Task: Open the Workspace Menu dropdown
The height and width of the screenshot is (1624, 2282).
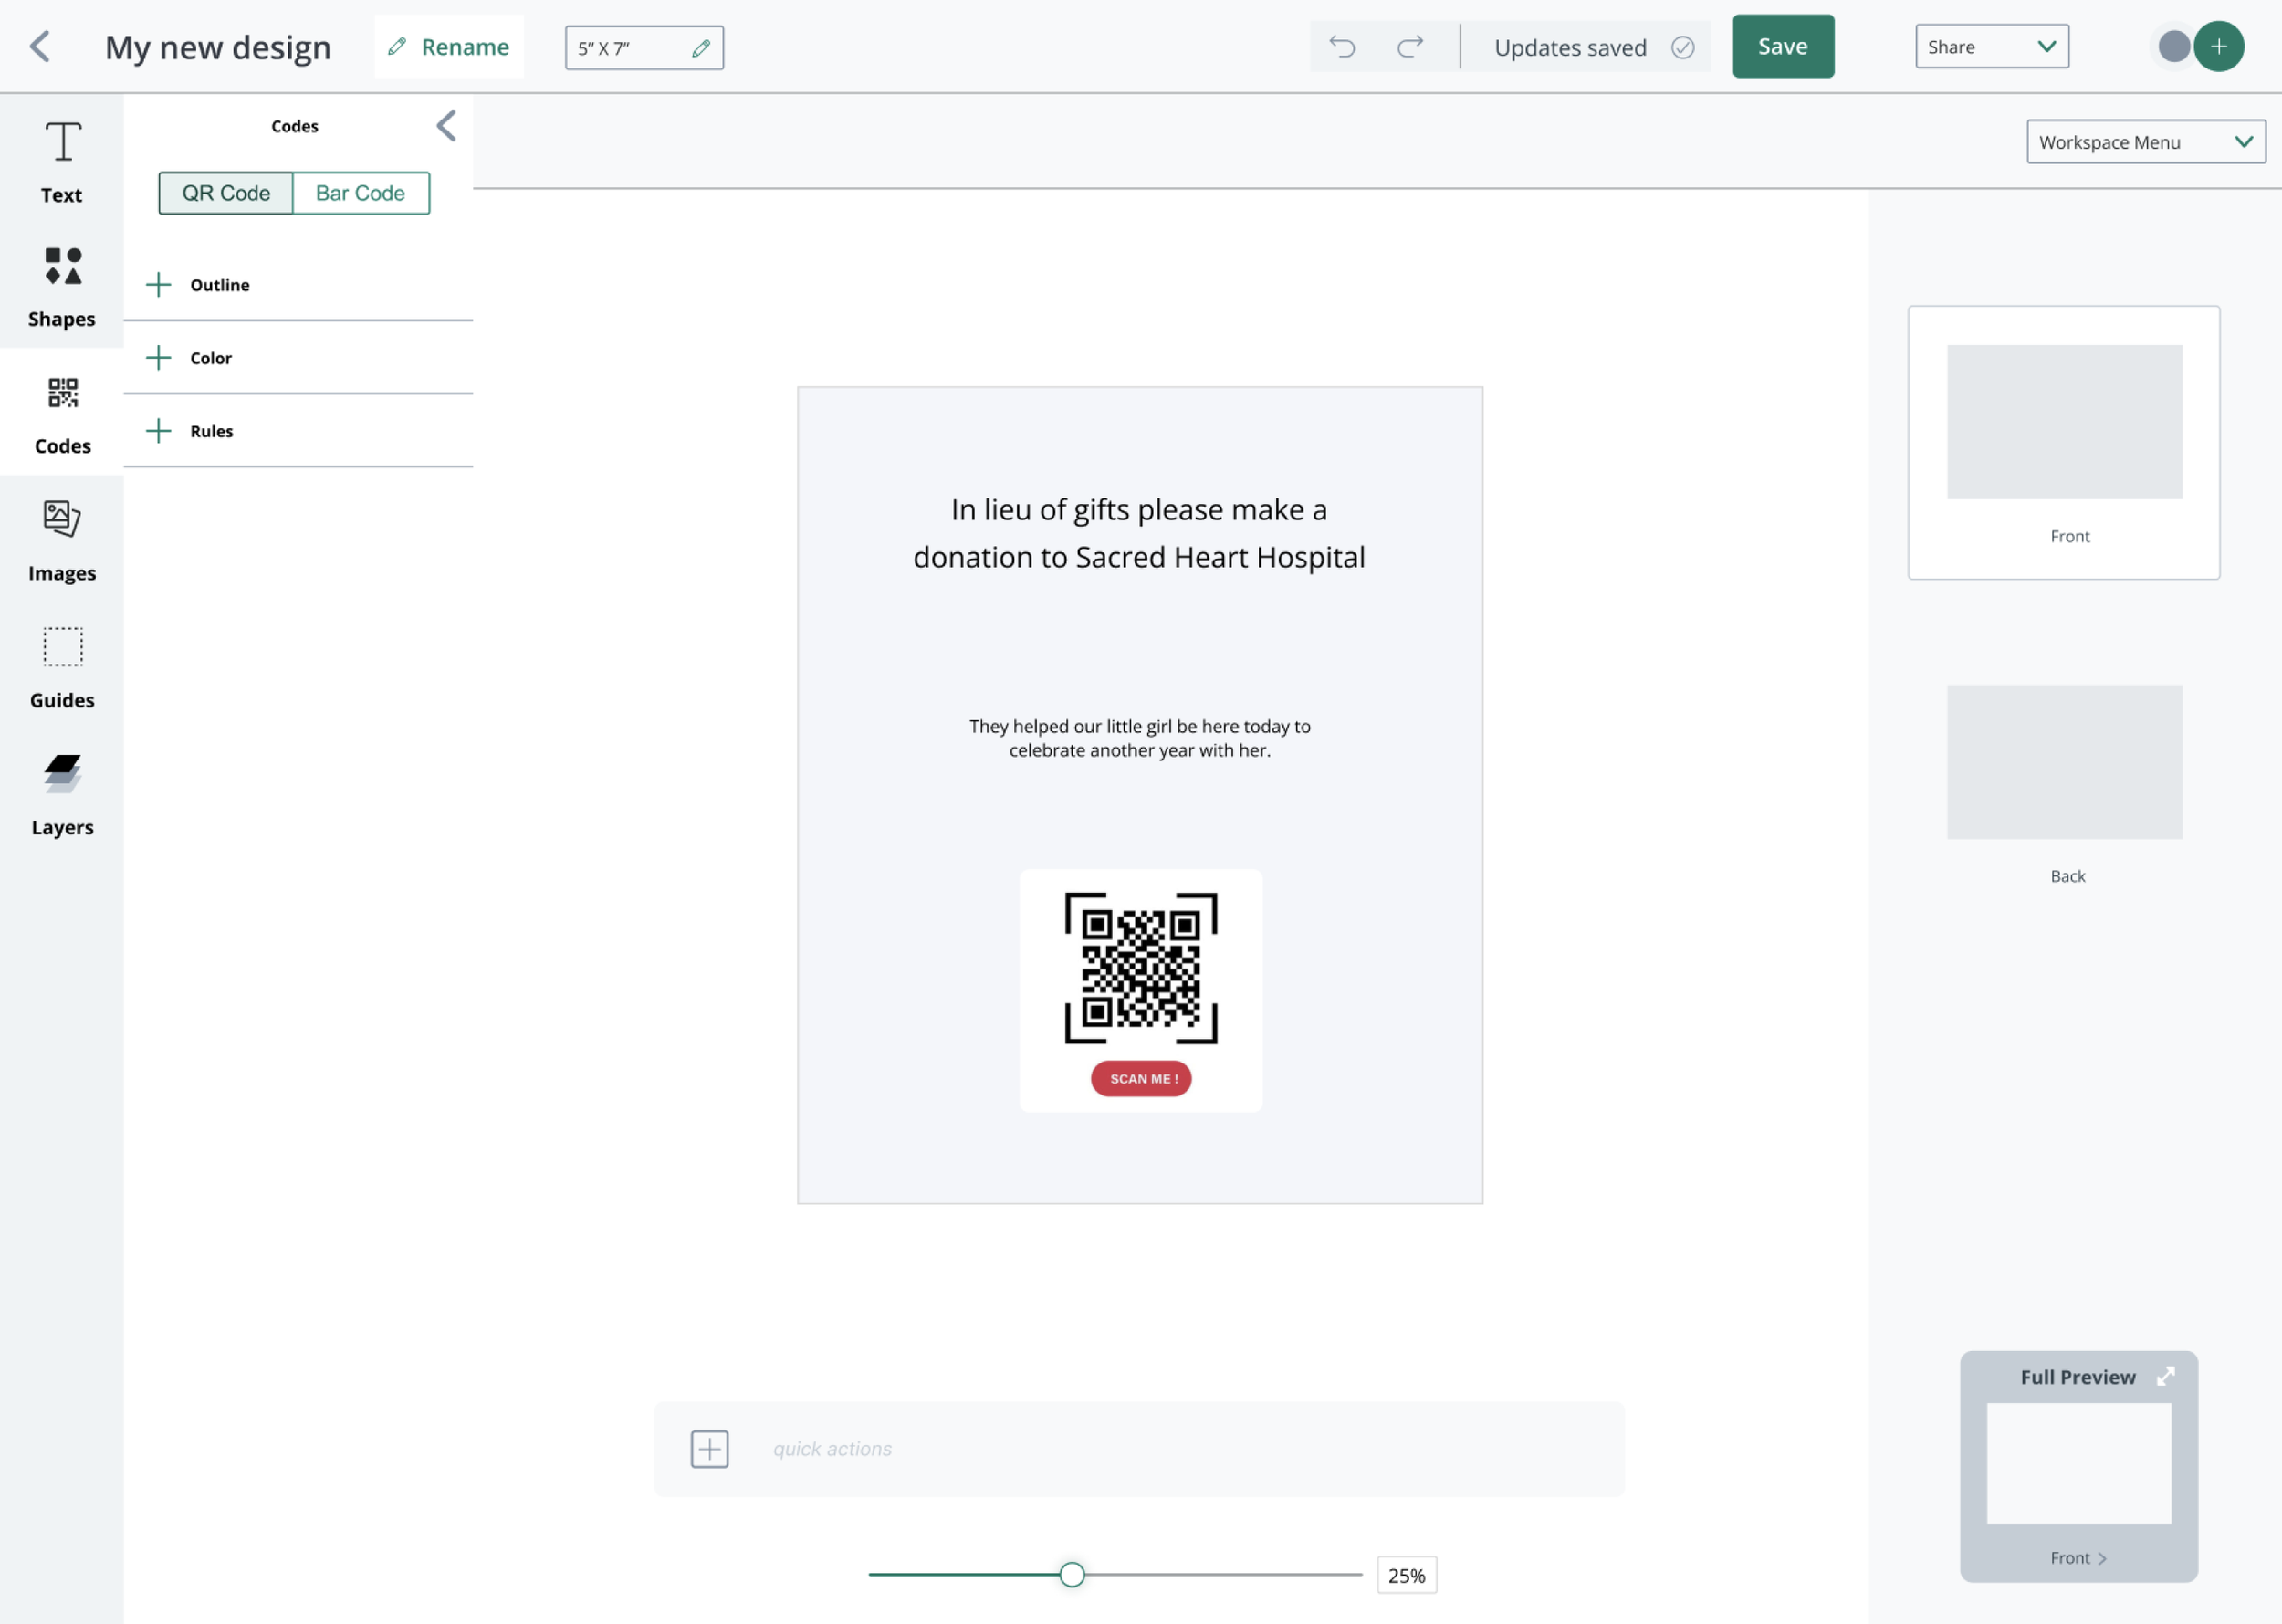Action: [2146, 142]
